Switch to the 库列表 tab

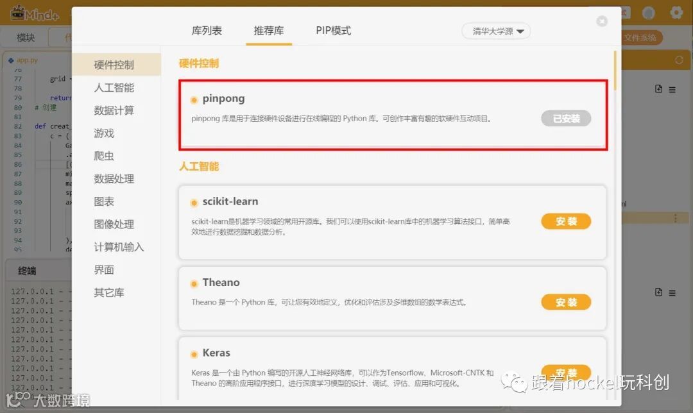(x=207, y=31)
